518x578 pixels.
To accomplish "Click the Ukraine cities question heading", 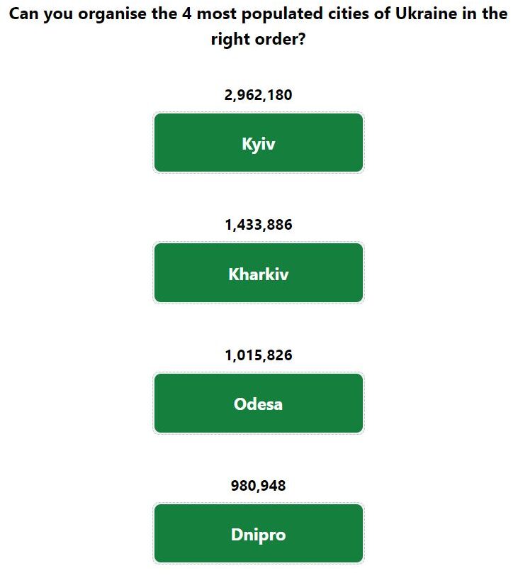I will click(258, 26).
